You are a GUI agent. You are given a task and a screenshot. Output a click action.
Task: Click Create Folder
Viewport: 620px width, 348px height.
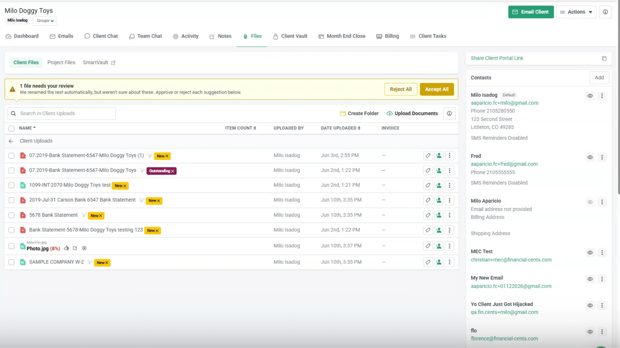[x=359, y=114]
